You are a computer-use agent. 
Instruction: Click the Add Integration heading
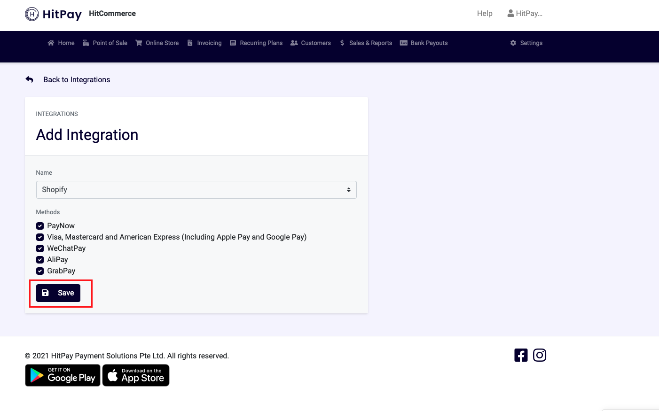(x=87, y=135)
